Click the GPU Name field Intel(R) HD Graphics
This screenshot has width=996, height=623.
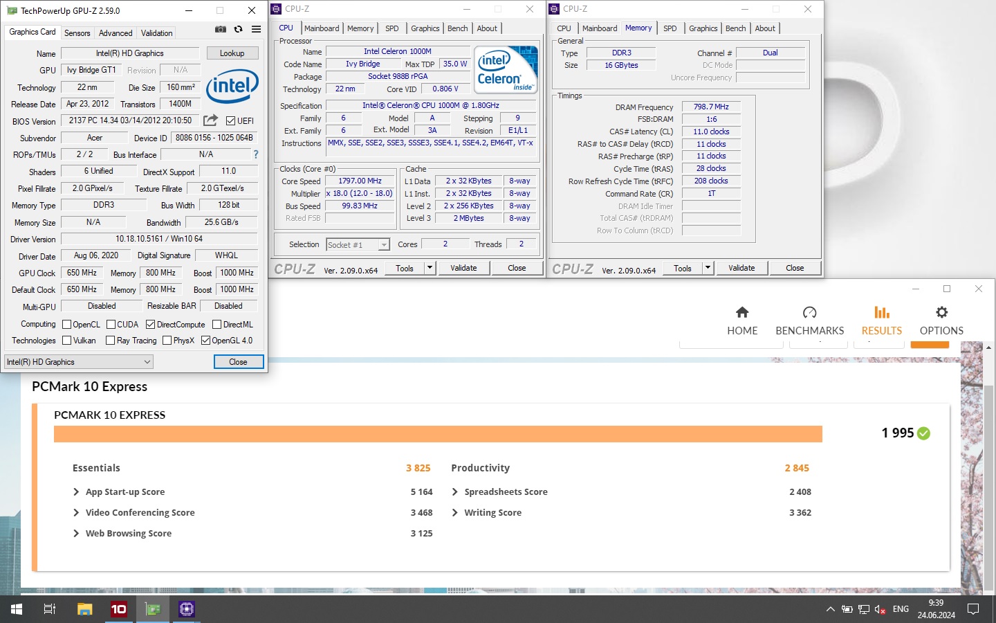pos(130,53)
